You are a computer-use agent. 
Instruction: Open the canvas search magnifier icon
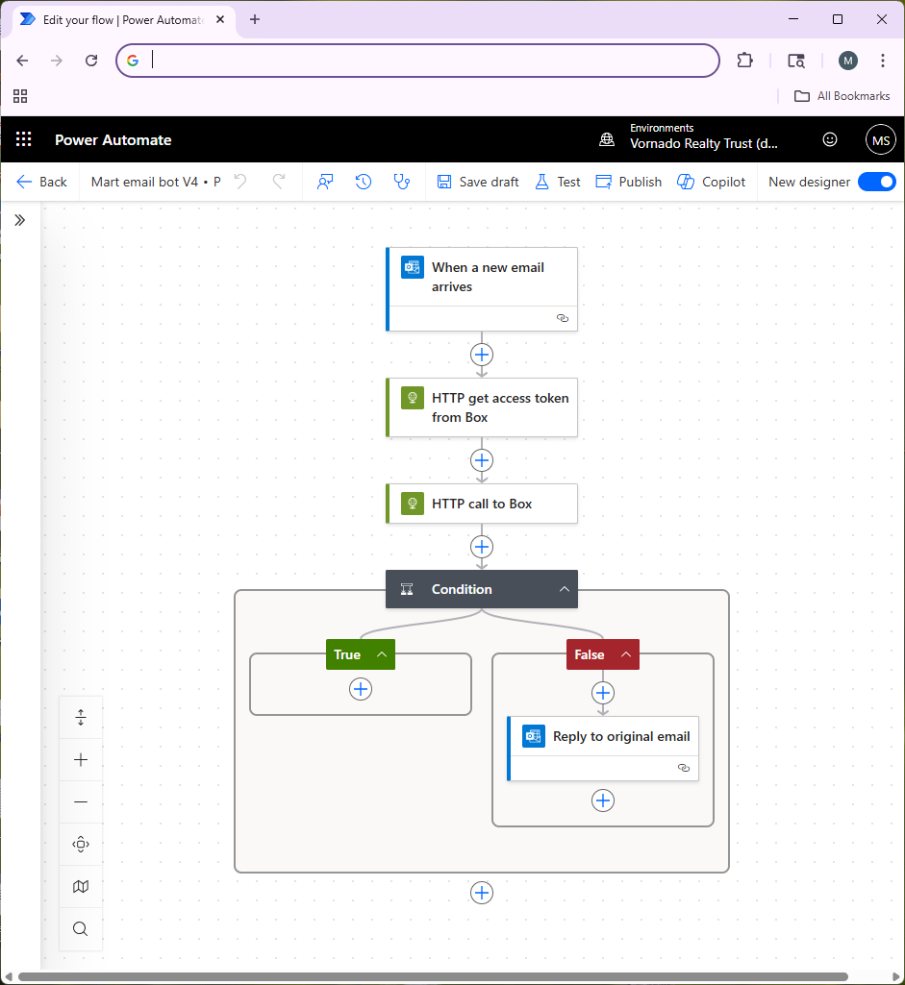81,928
